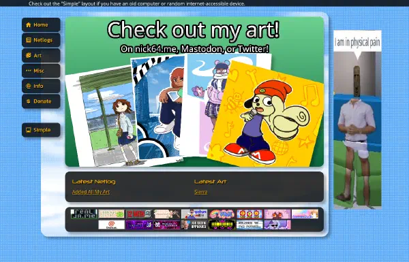This screenshot has width=409, height=262.
Task: Click the 'real ja.me' site badge
Action: [x=84, y=214]
